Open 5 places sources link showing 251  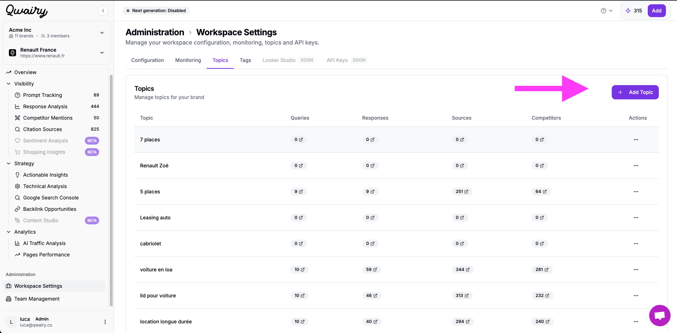[462, 192]
